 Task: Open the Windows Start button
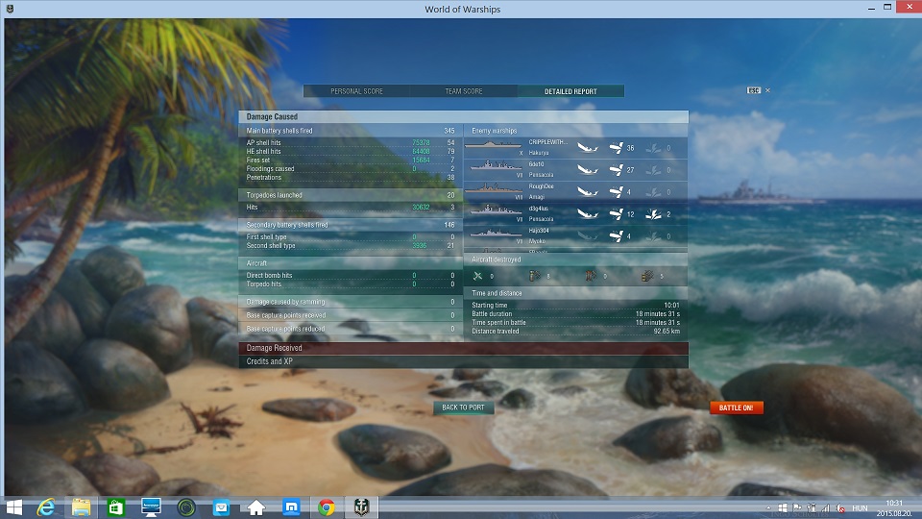[x=13, y=507]
